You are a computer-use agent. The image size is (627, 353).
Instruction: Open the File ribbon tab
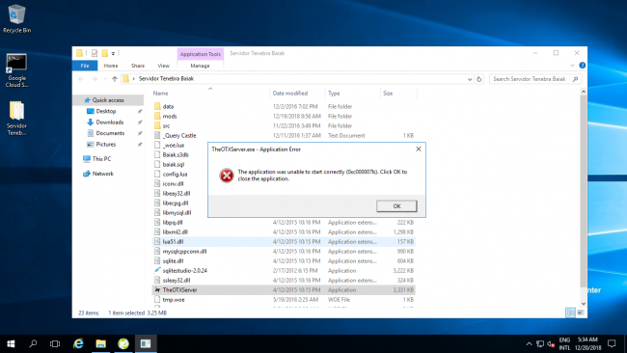(85, 66)
